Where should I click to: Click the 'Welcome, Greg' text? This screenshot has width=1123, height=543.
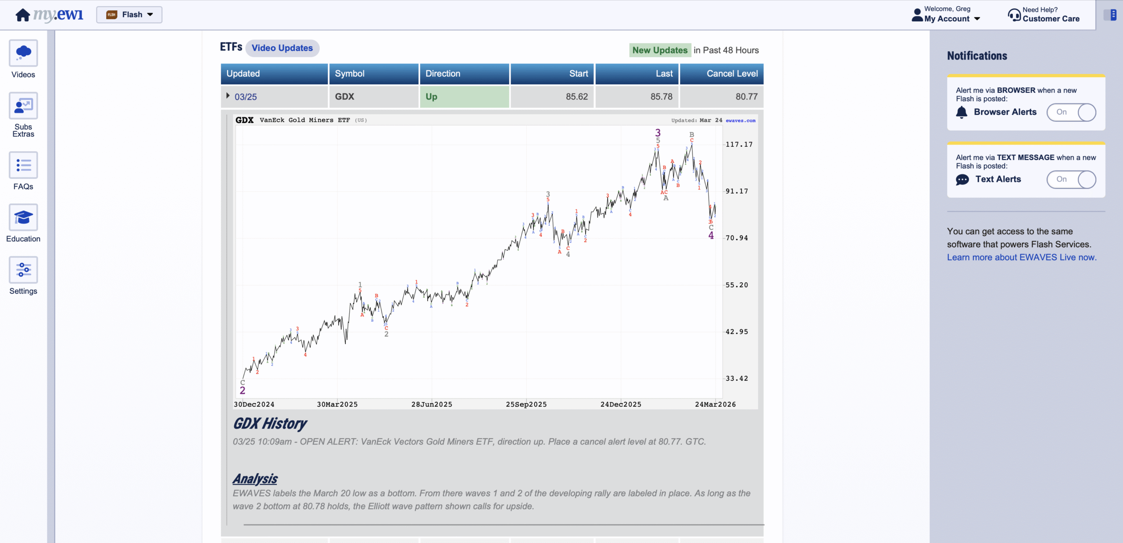point(947,9)
